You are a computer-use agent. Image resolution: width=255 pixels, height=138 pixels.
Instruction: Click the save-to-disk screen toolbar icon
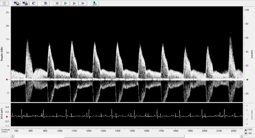(x=16, y=3)
